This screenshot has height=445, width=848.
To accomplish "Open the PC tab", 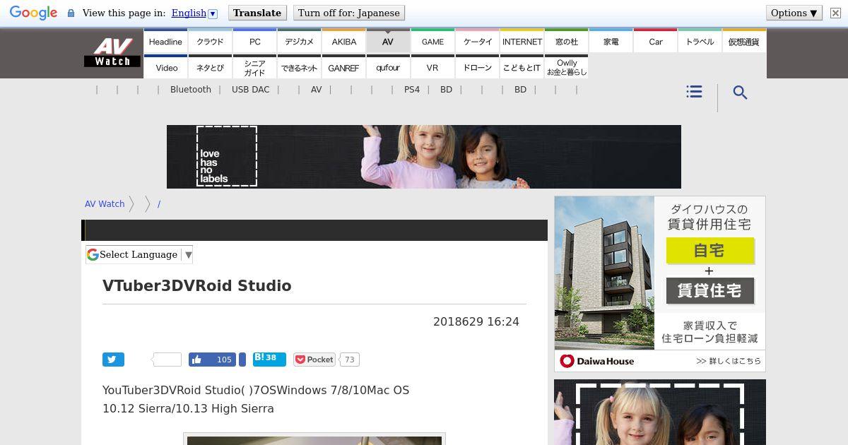I will coord(255,41).
